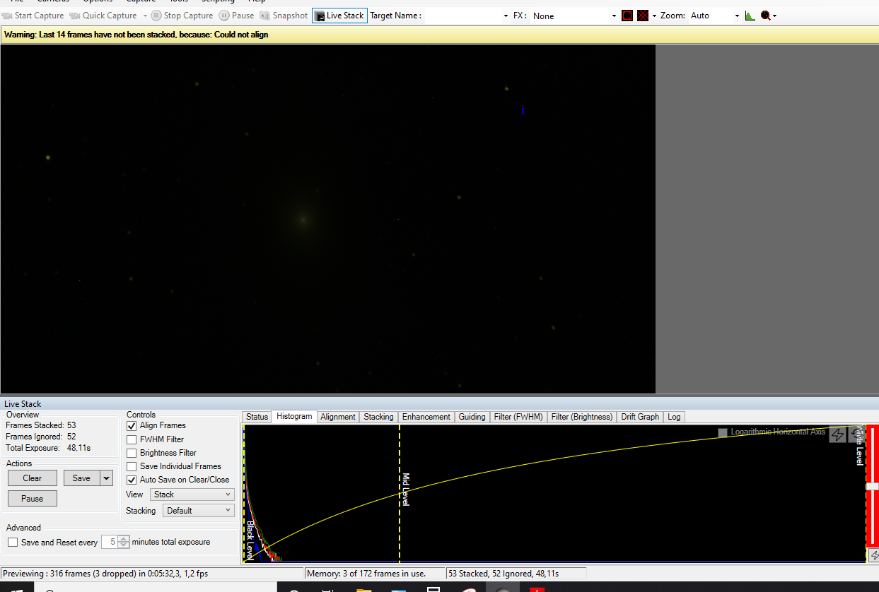
Task: Uncheck the Align Frames checkbox
Action: click(x=132, y=426)
